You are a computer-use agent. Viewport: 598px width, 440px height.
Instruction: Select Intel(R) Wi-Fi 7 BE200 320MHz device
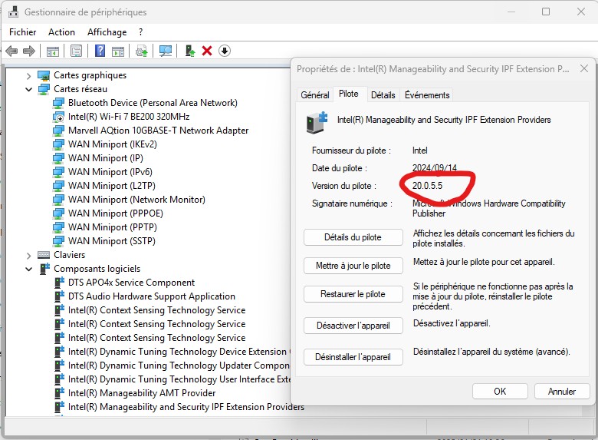pos(128,117)
